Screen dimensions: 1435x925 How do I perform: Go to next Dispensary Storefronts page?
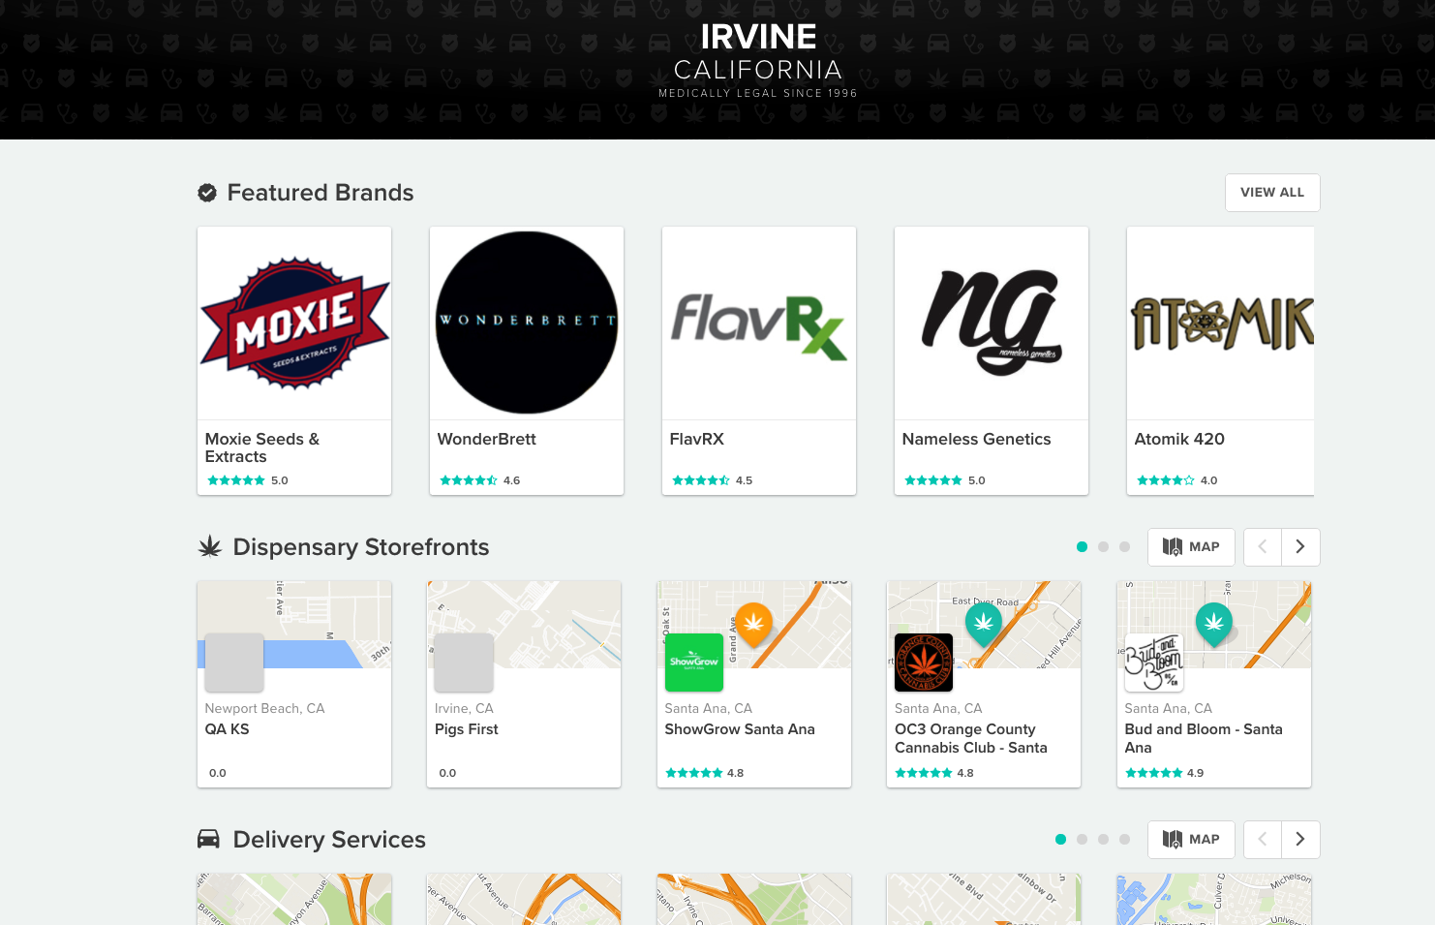(1300, 547)
